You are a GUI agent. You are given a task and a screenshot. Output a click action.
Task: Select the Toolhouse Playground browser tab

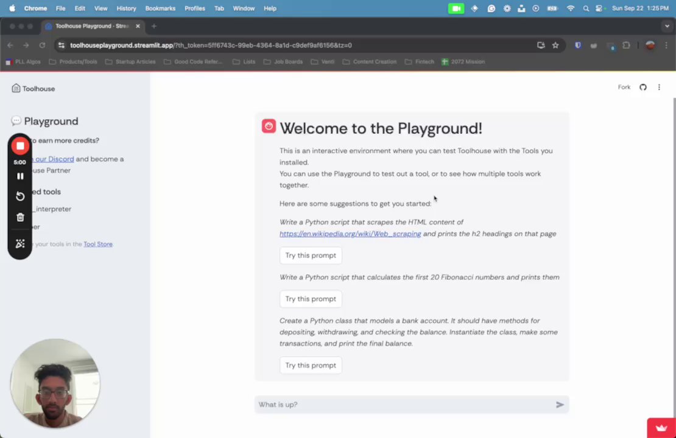(x=92, y=26)
